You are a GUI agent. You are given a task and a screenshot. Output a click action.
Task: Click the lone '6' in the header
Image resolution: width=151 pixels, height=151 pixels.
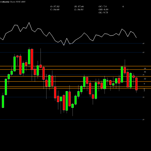[123, 7]
